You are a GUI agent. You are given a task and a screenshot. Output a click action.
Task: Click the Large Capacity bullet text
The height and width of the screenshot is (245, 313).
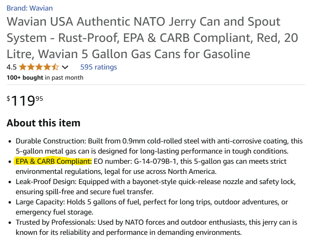152,207
